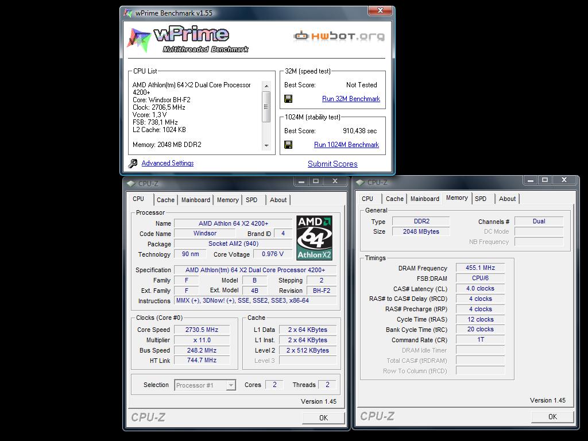The image size is (588, 441).
Task: Click the Revision value BH-F2
Action: click(x=322, y=291)
